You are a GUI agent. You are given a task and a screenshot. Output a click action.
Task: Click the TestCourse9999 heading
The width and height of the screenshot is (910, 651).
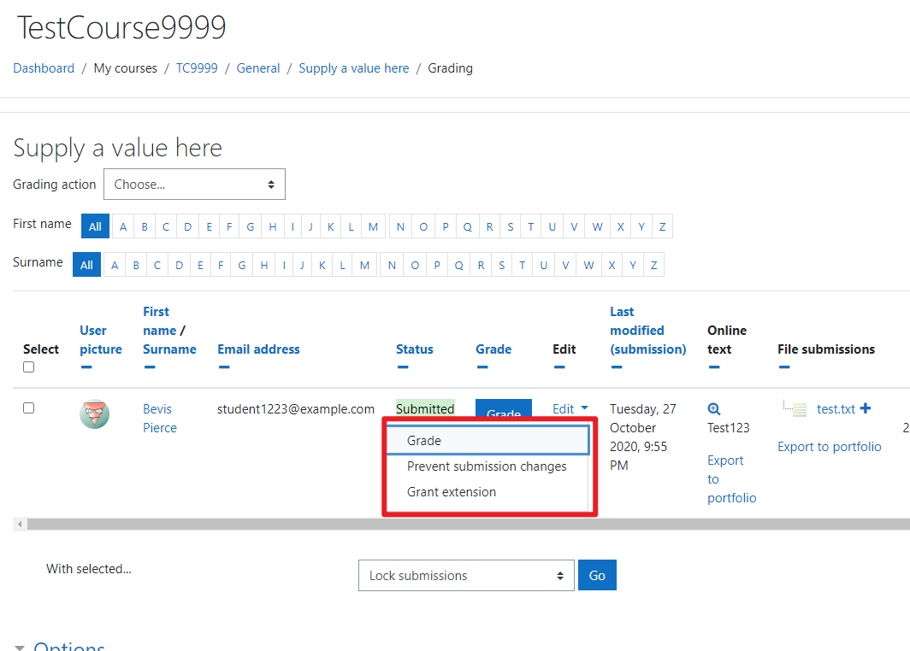coord(121,27)
